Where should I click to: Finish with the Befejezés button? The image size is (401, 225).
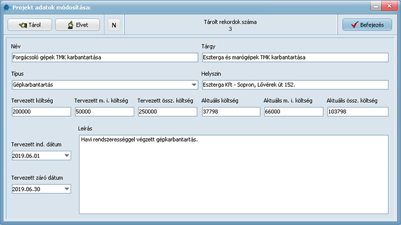tap(367, 25)
